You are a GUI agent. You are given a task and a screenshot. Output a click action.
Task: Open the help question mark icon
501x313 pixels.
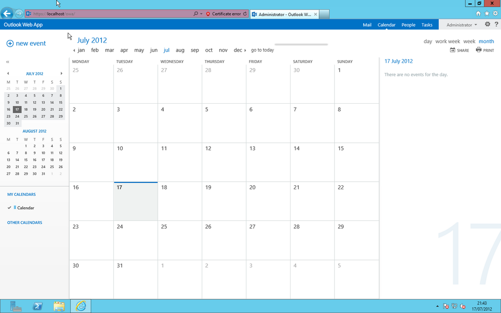point(496,24)
